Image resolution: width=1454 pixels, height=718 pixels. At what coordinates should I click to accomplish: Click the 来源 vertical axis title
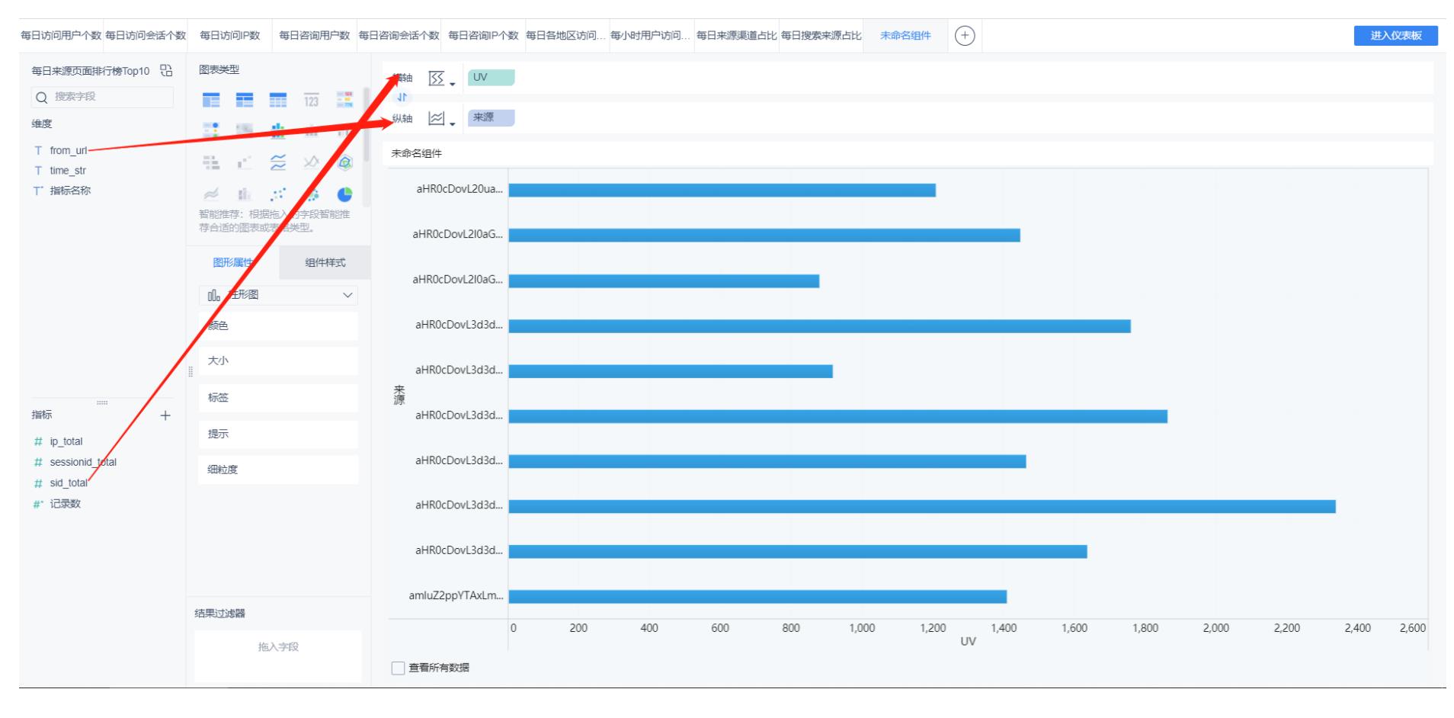click(399, 395)
